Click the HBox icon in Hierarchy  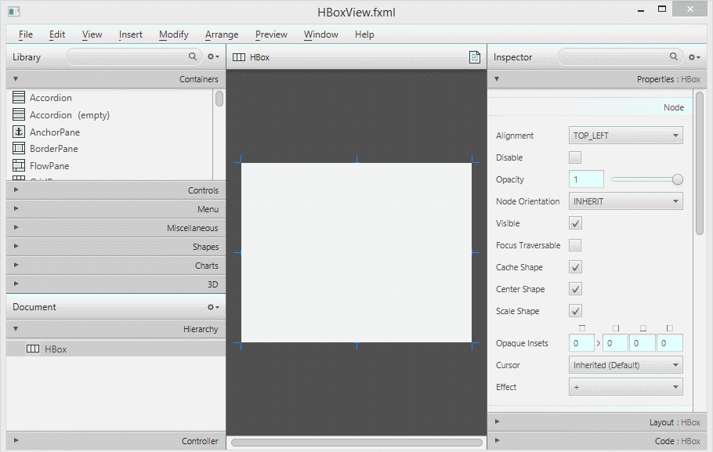33,349
